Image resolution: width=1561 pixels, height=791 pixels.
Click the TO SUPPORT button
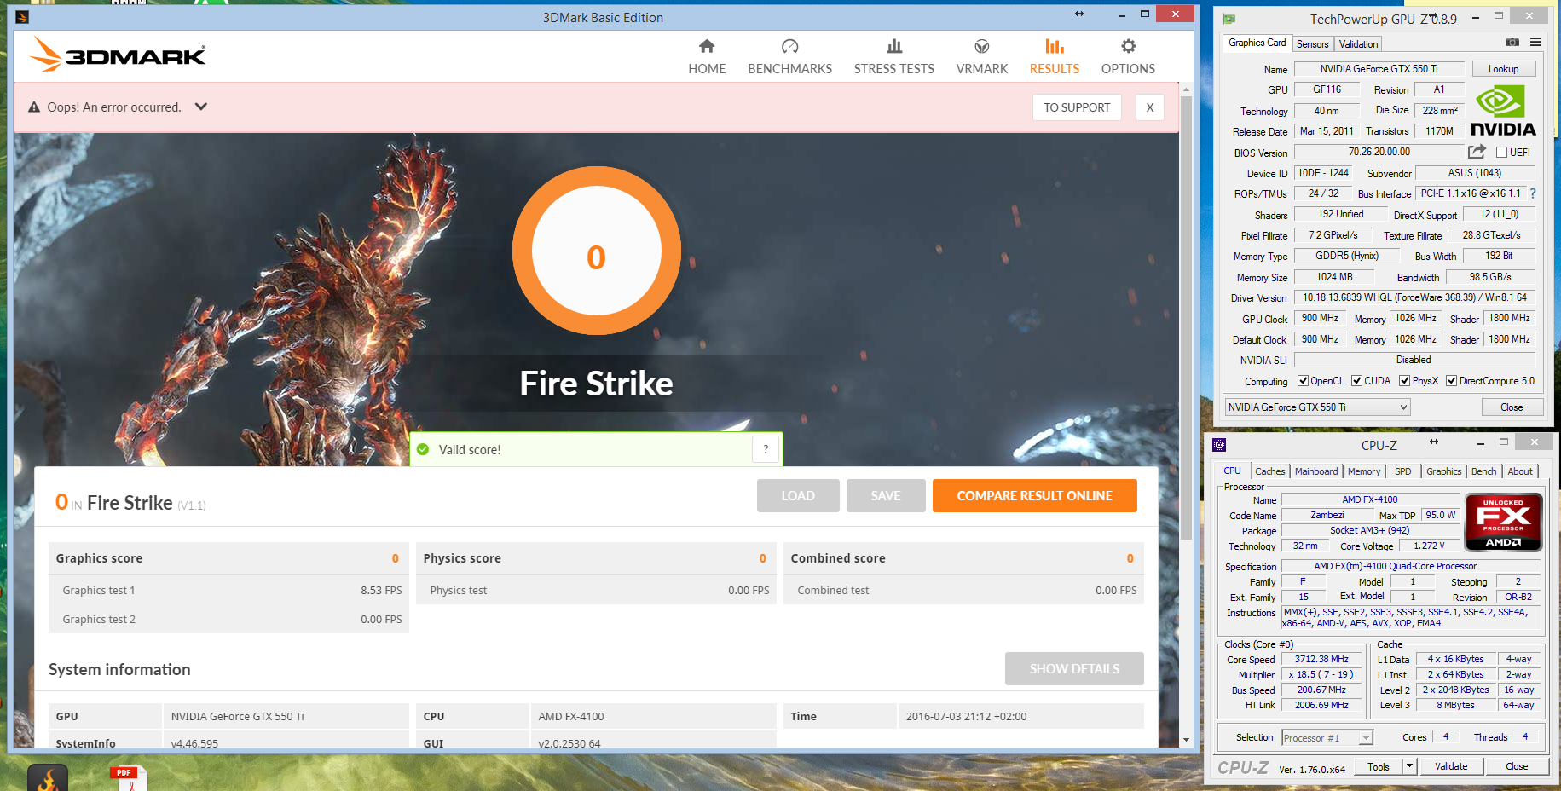(1077, 107)
